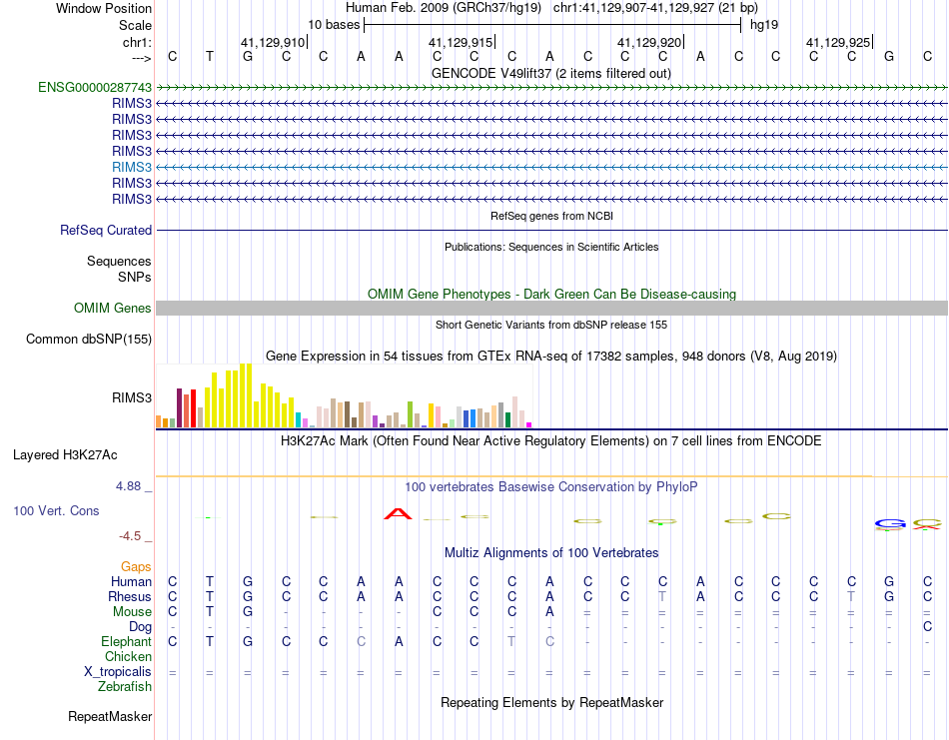The height and width of the screenshot is (740, 949).
Task: Click the 'chr1:' base position label
Action: pos(138,42)
